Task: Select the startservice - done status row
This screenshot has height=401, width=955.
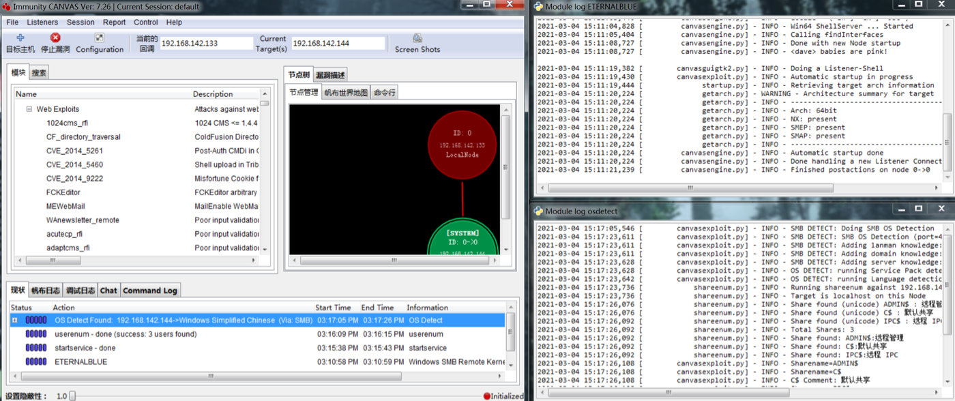Action: 257,348
